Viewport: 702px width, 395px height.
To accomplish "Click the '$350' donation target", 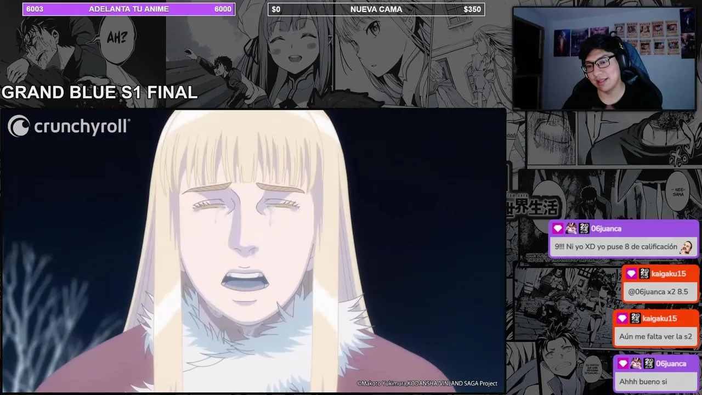I will click(x=472, y=9).
